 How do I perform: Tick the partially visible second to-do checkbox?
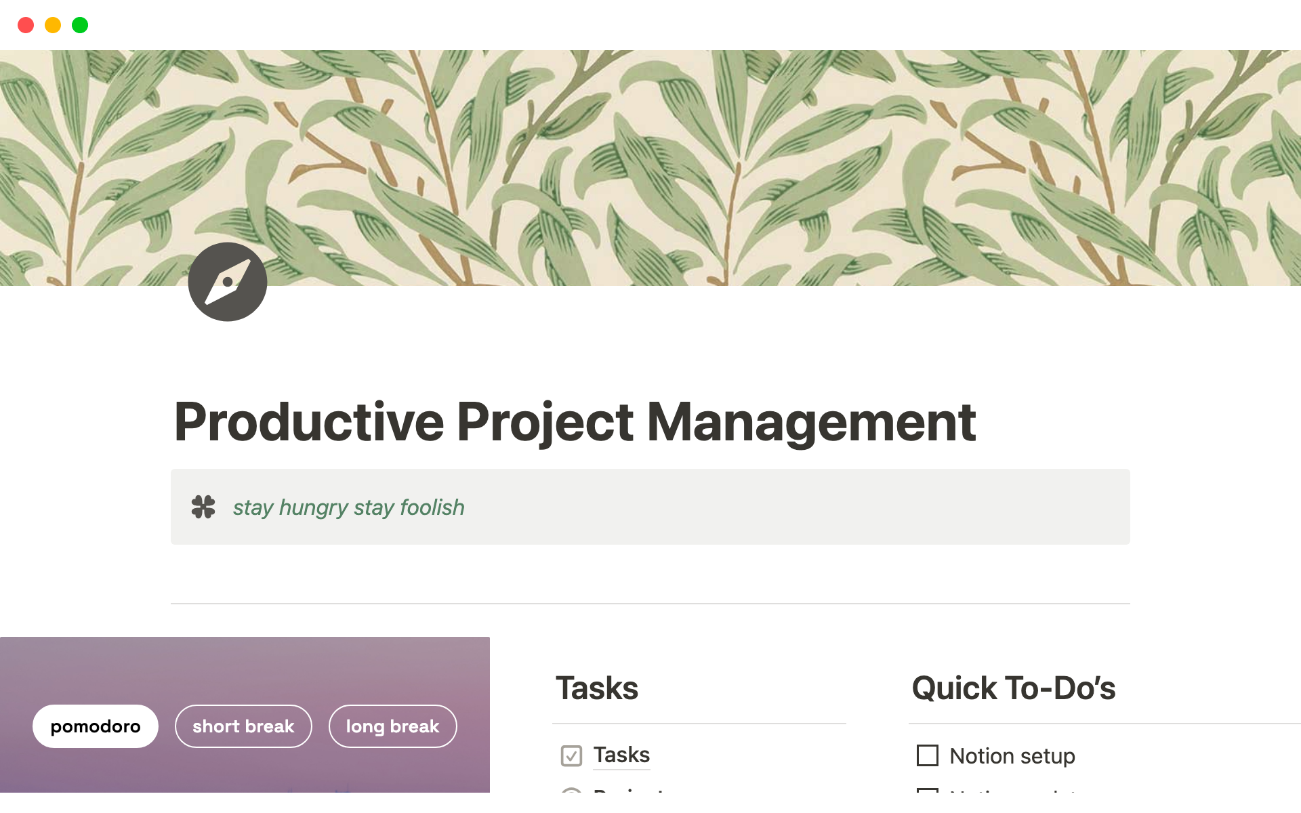[x=927, y=790]
